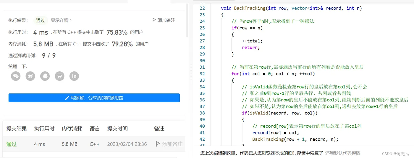Share the result to LinkedIn icon
This screenshot has height=158, width=414.
click(x=74, y=76)
